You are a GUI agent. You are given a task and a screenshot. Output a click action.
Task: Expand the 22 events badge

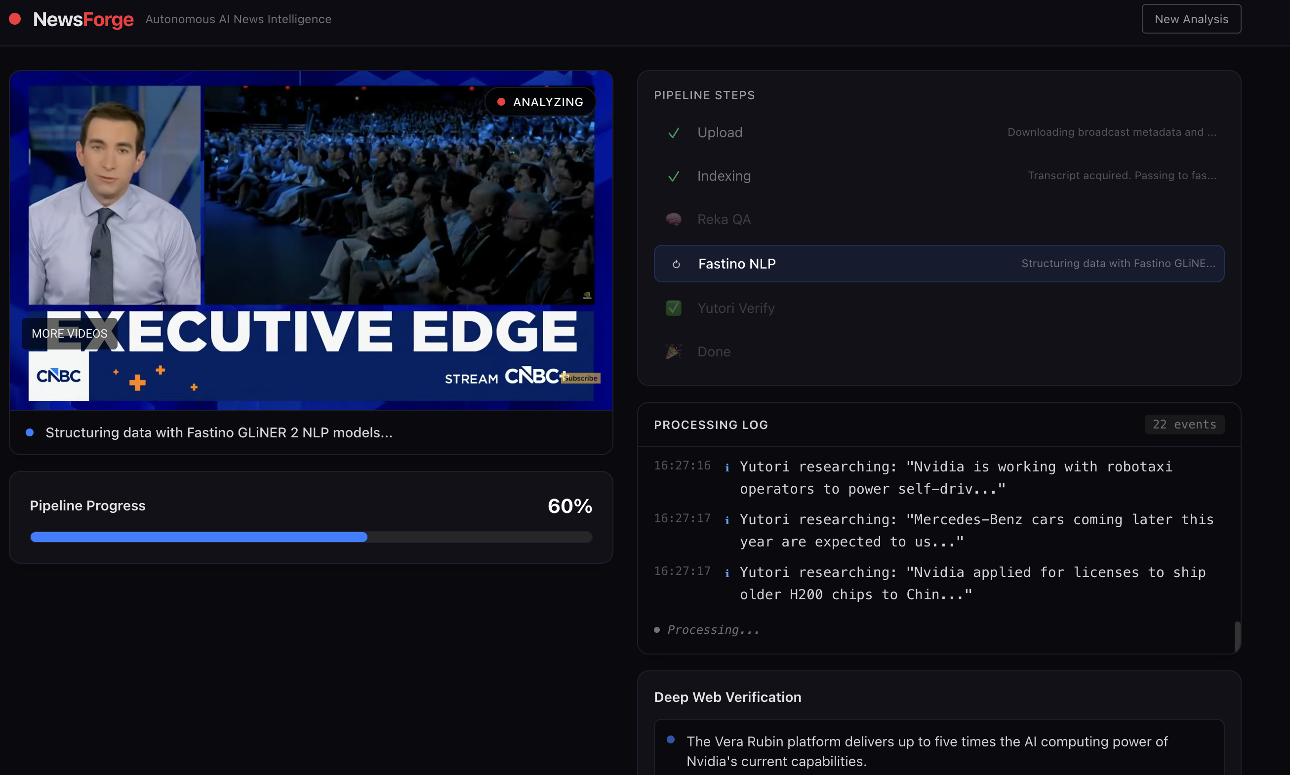point(1184,424)
